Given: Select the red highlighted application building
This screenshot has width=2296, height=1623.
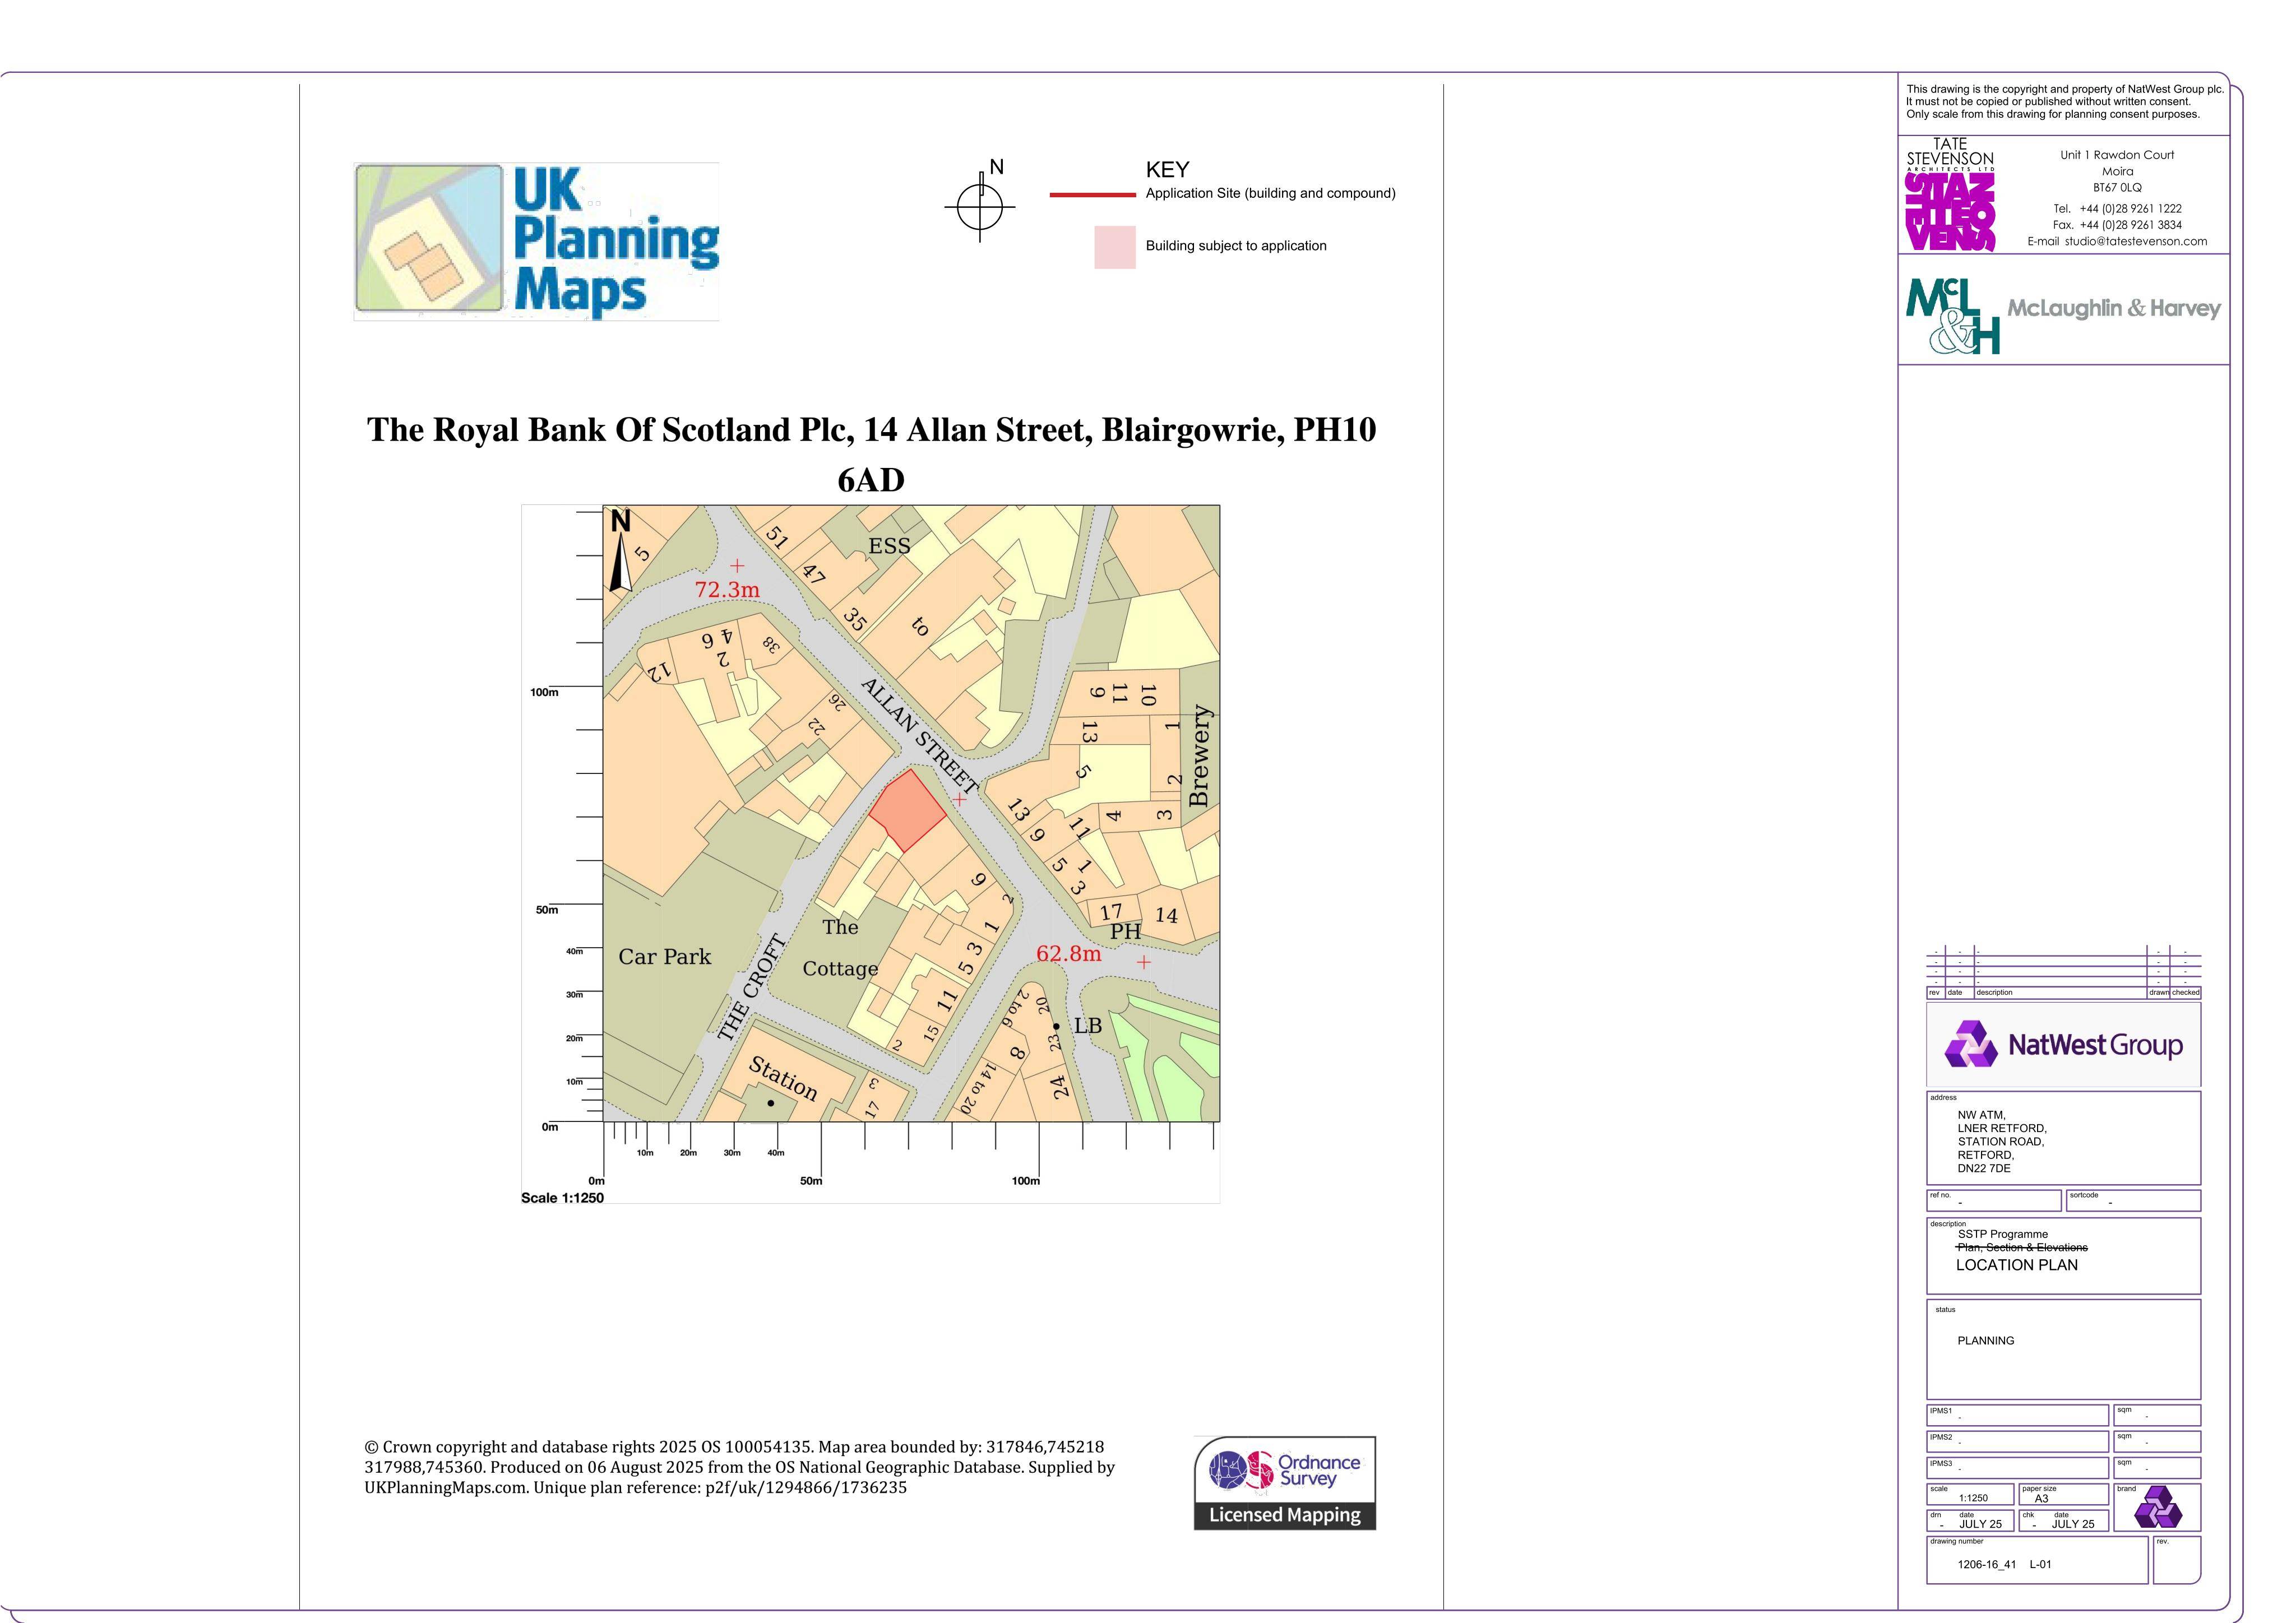Looking at the screenshot, I should (907, 810).
